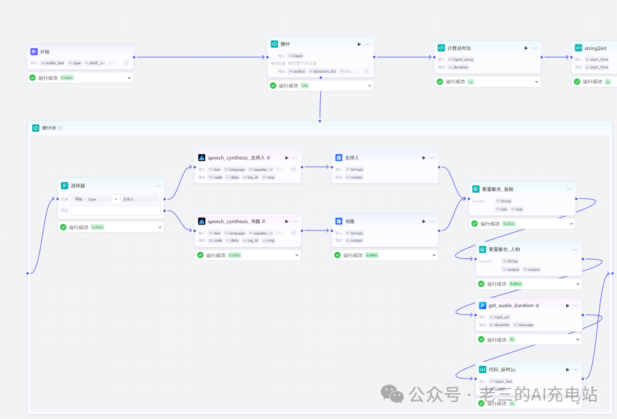
Task: Expand get_audio_duration run result
Action: pyautogui.click(x=578, y=339)
